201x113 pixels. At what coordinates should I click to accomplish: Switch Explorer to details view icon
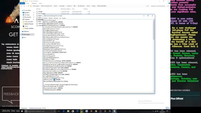pyautogui.click(x=167, y=108)
